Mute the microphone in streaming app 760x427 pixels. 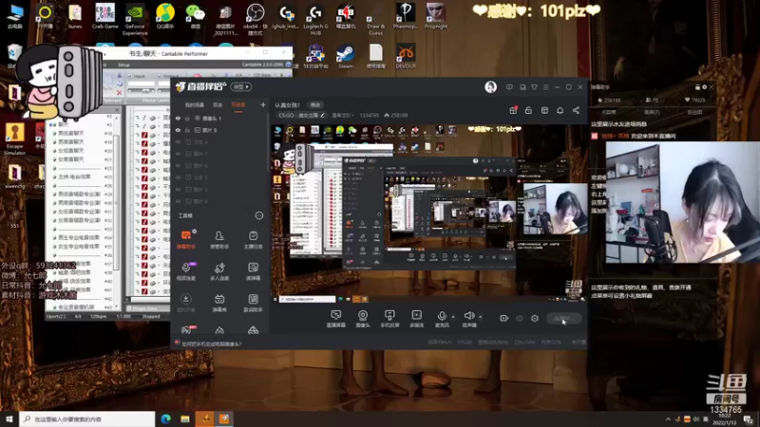coord(442,317)
